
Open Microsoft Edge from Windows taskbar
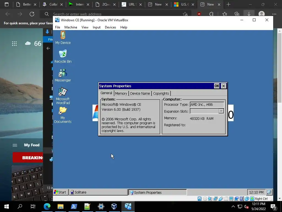(47, 206)
